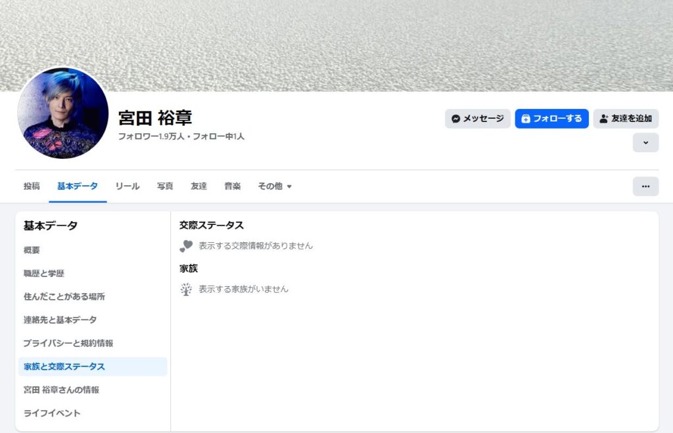Select 概要 in the sidebar
This screenshot has height=433, width=673.
pos(32,250)
